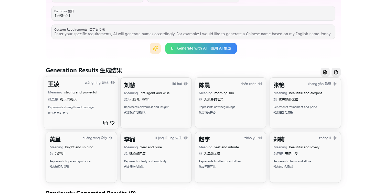This screenshot has width=384, height=193.
Task: Play pronunciation audio for 赵宇
Action: 260,138
